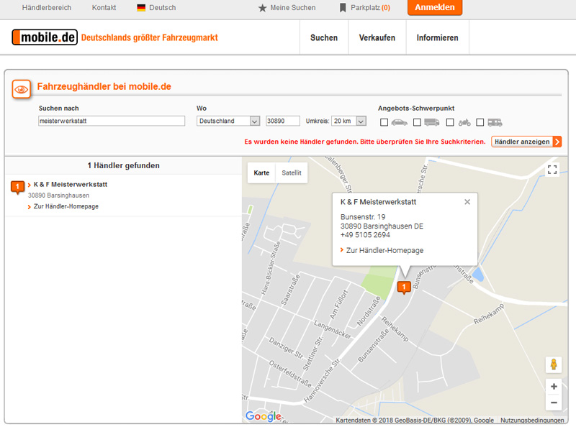Enable the motorhome offer focus checkbox
576x432 pixels.
pyautogui.click(x=480, y=122)
